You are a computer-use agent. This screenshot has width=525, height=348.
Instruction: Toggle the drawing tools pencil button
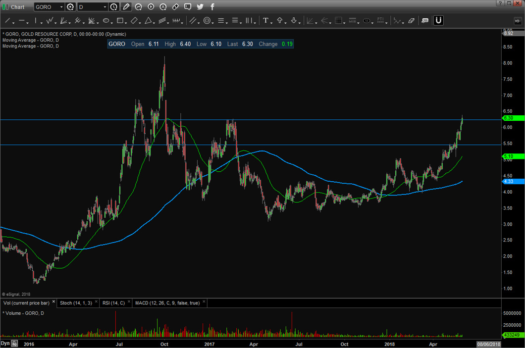[x=126, y=7]
